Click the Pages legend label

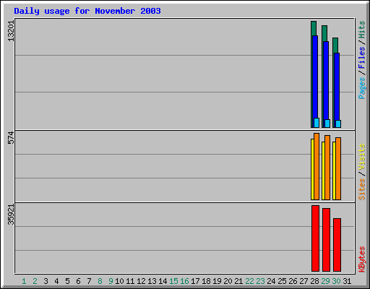362,88
